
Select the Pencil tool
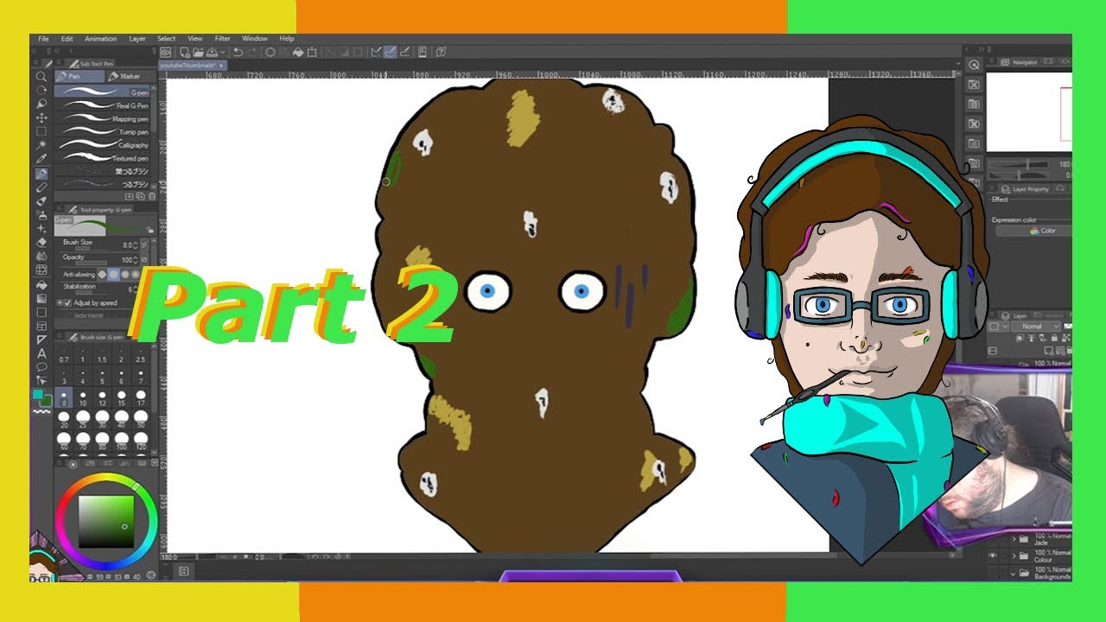pyautogui.click(x=41, y=187)
